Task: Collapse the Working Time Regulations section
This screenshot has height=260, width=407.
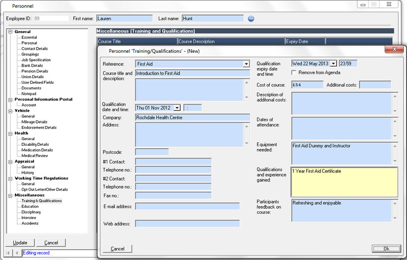Action: 10,179
